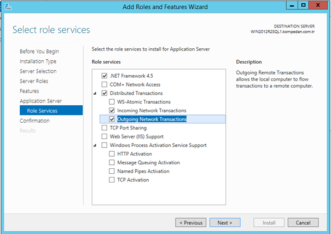
Task: Click the wizard icon in title bar
Action: [x=7, y=6]
